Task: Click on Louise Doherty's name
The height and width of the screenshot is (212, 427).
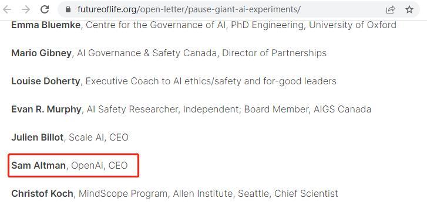Action: coord(46,81)
